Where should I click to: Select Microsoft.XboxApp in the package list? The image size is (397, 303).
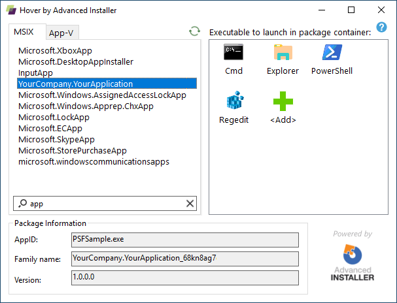click(55, 50)
